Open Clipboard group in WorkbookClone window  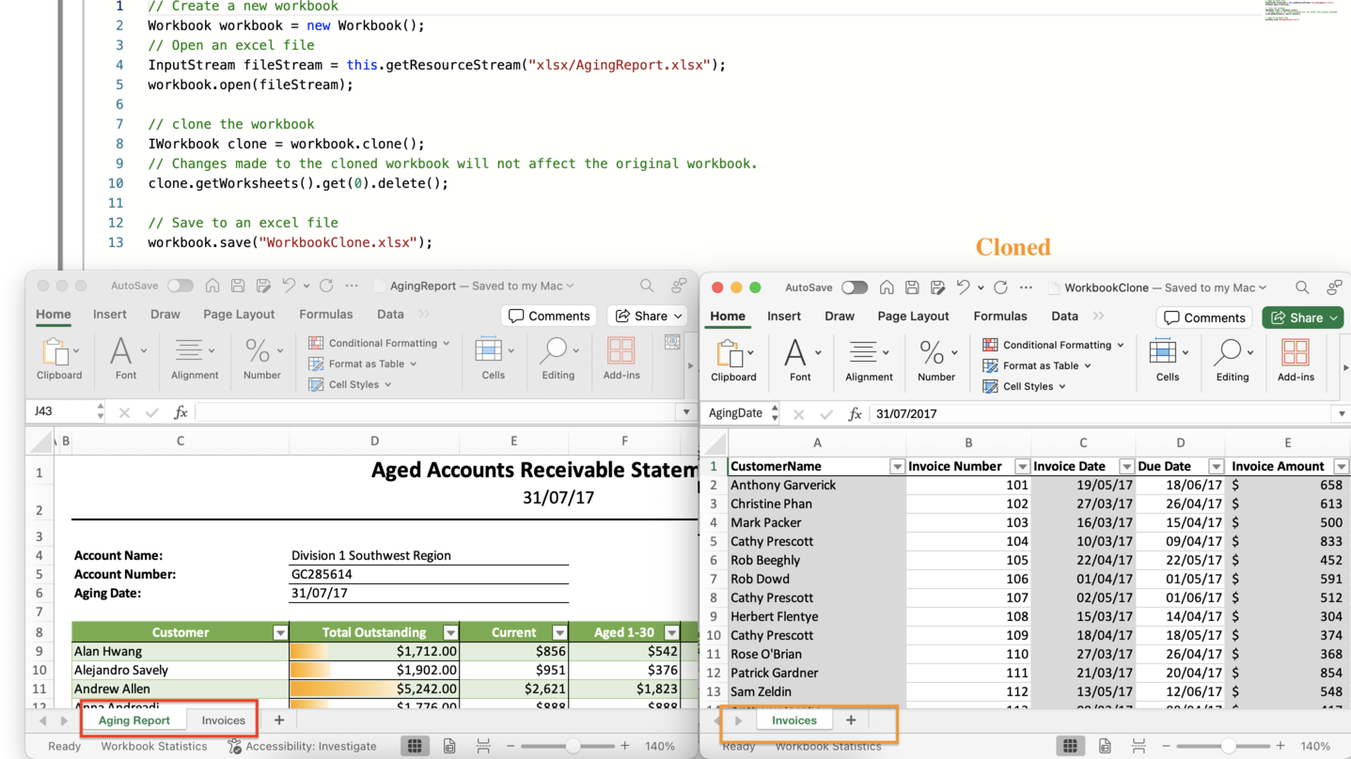click(733, 362)
